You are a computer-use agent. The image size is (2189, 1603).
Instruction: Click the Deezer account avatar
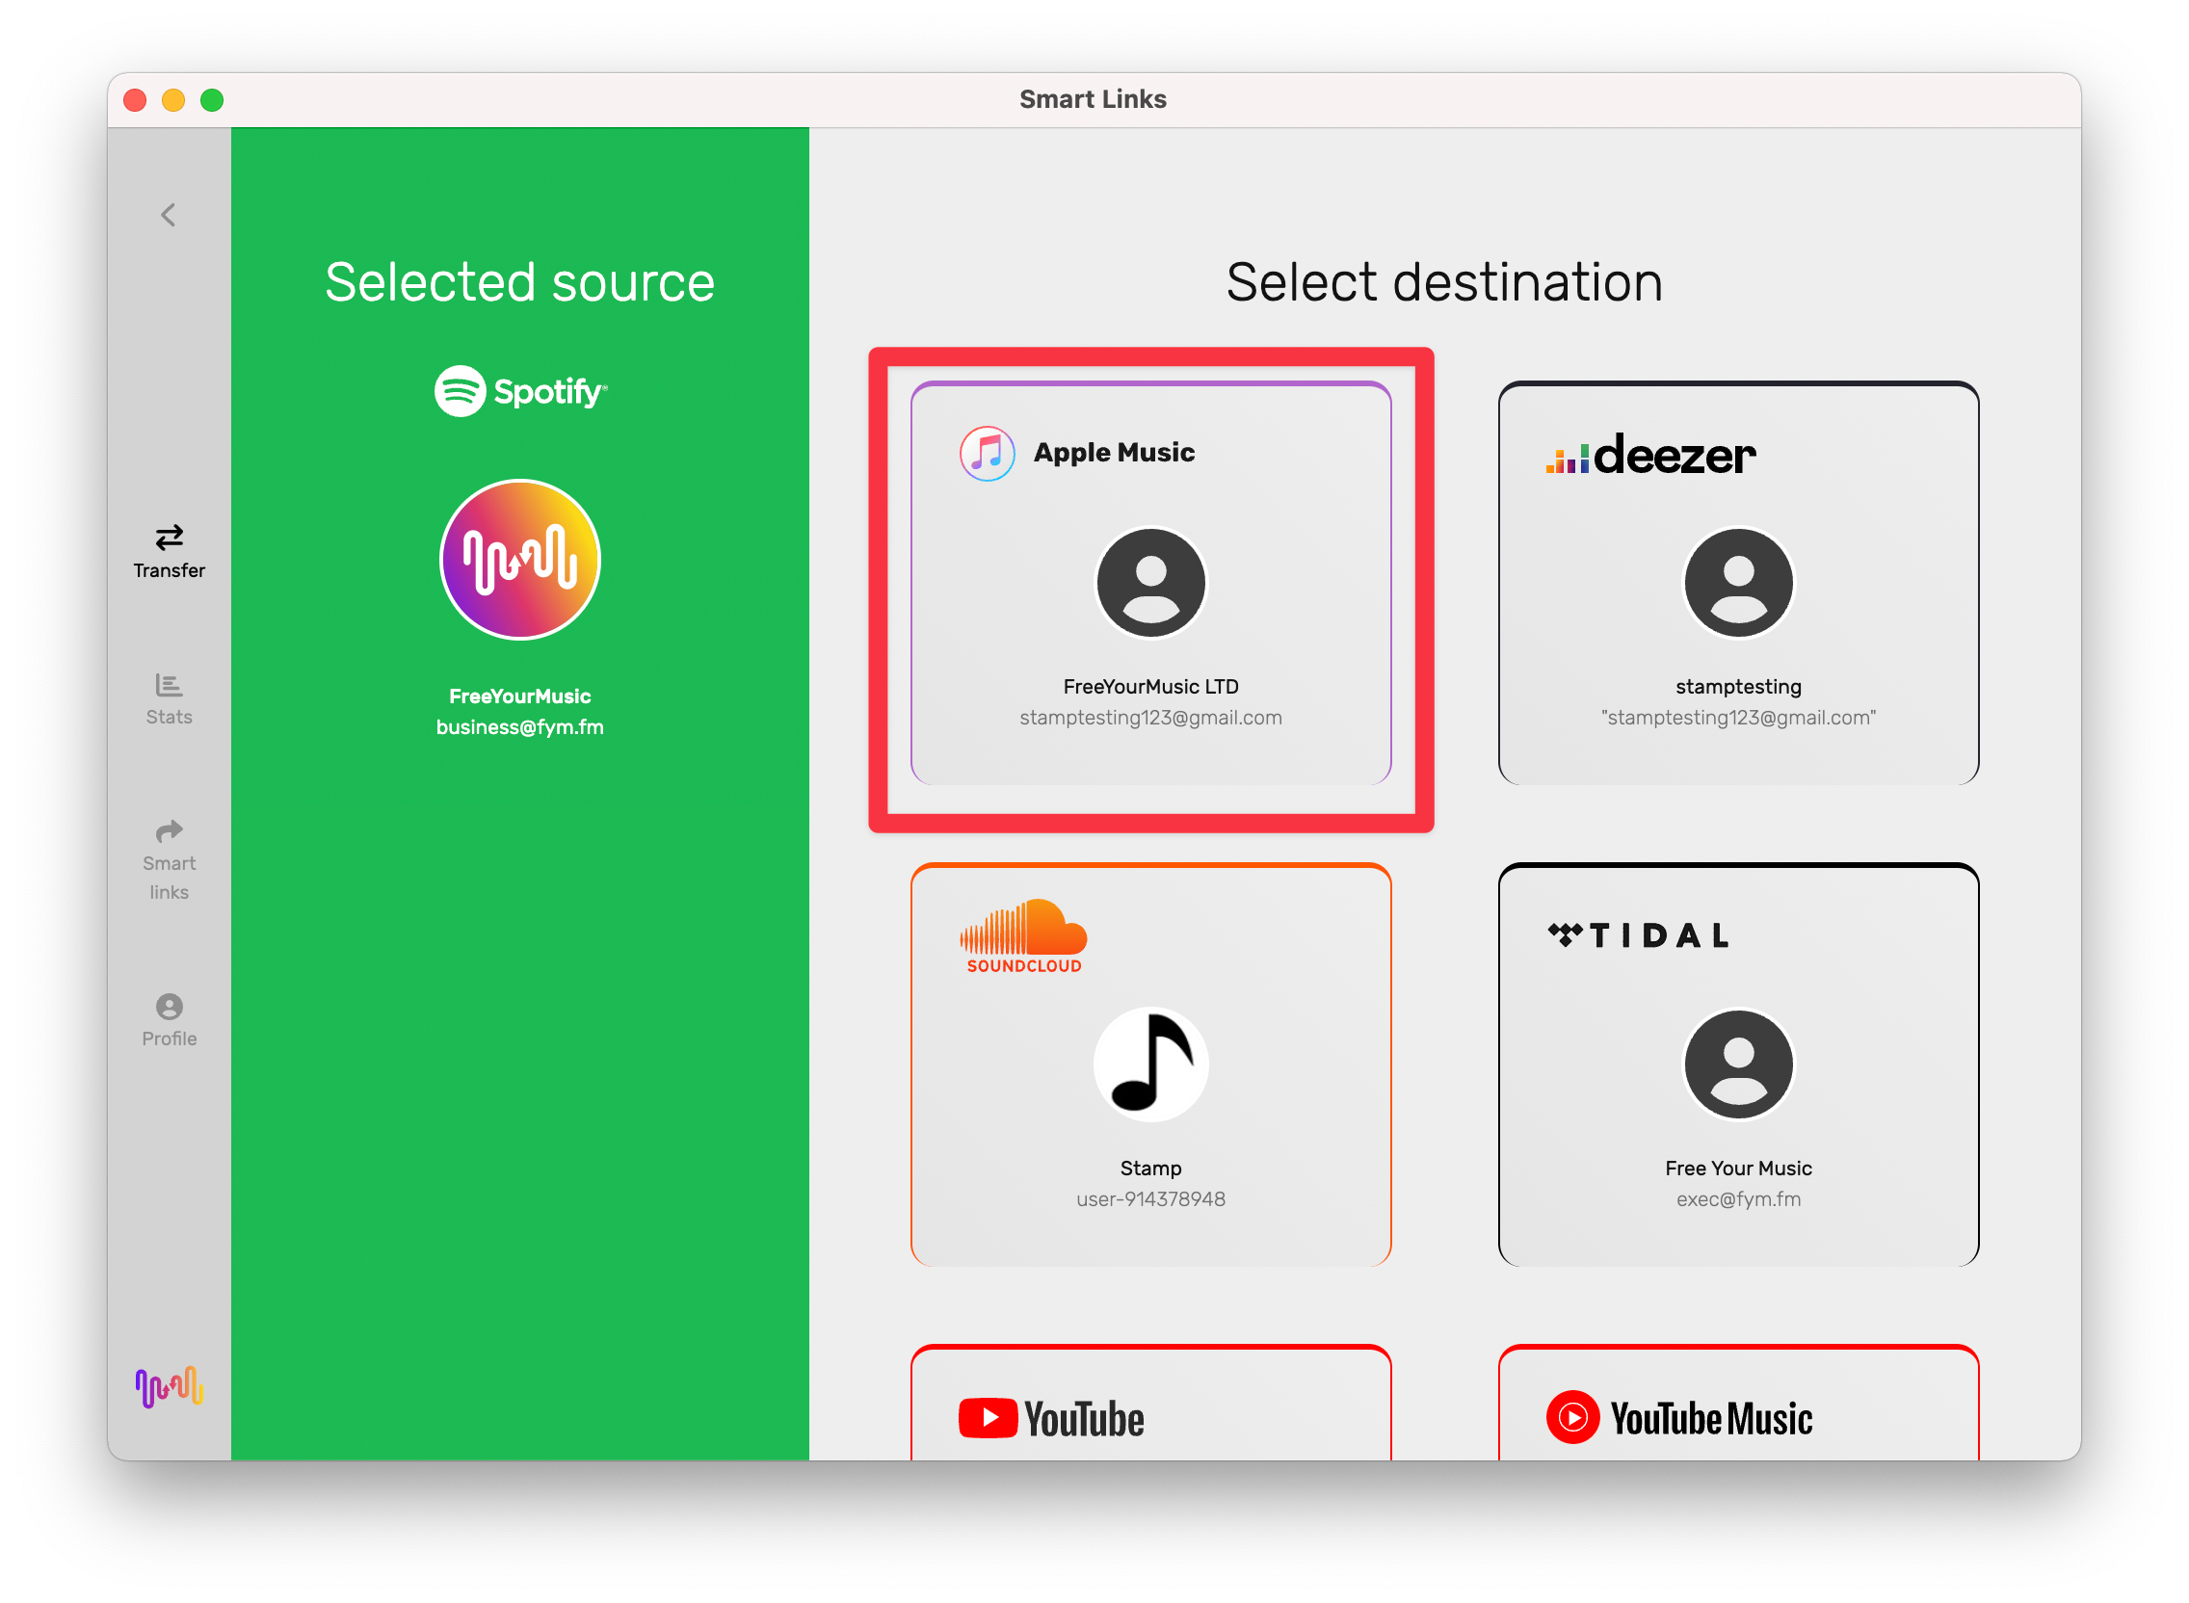click(1739, 583)
